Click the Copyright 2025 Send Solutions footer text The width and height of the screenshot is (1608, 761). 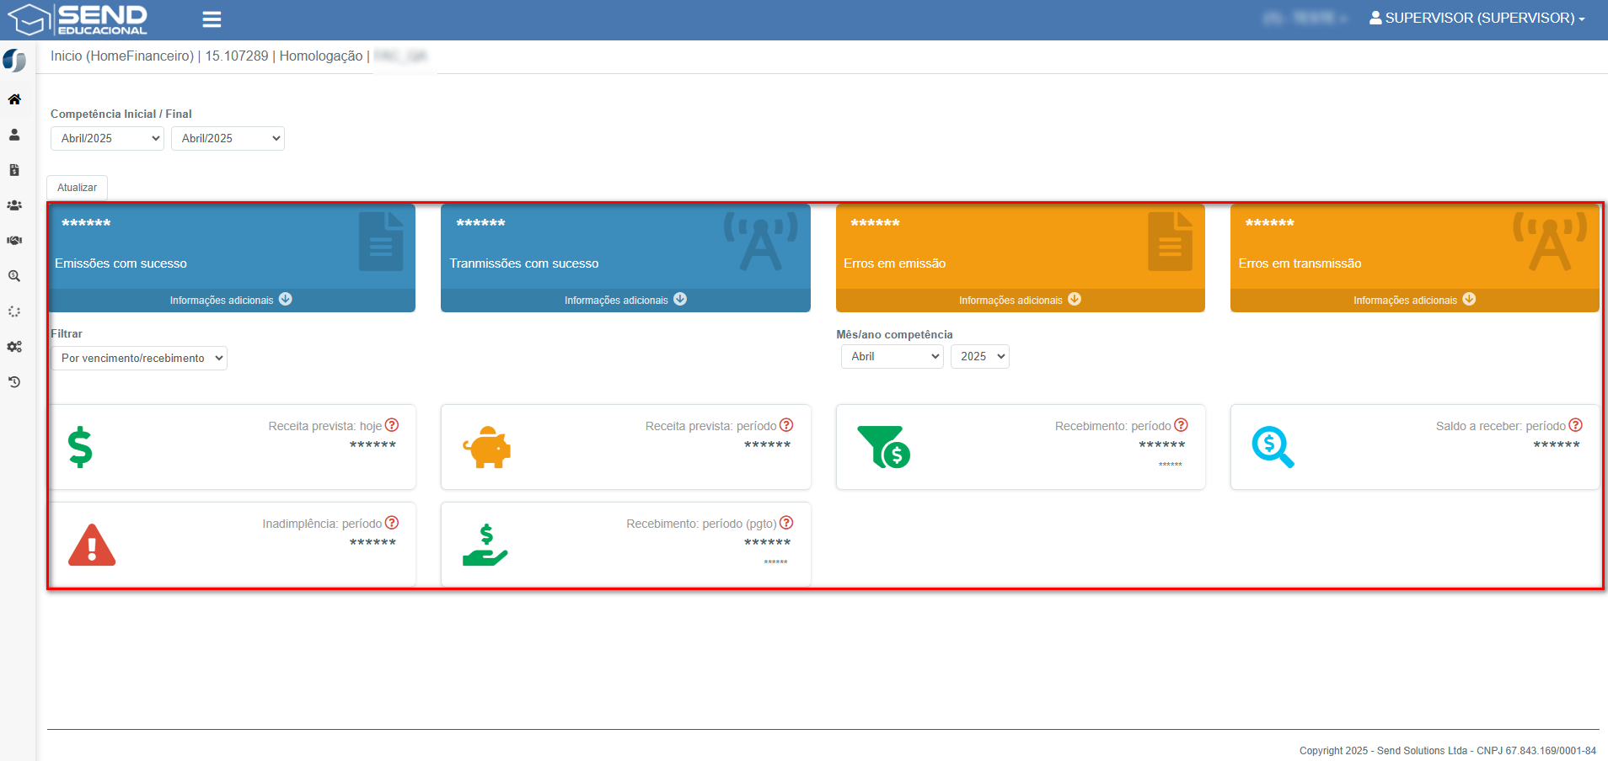[x=1448, y=751]
